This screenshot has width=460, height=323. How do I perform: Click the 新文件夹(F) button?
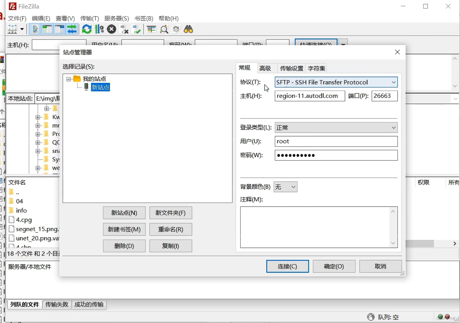pyautogui.click(x=171, y=213)
